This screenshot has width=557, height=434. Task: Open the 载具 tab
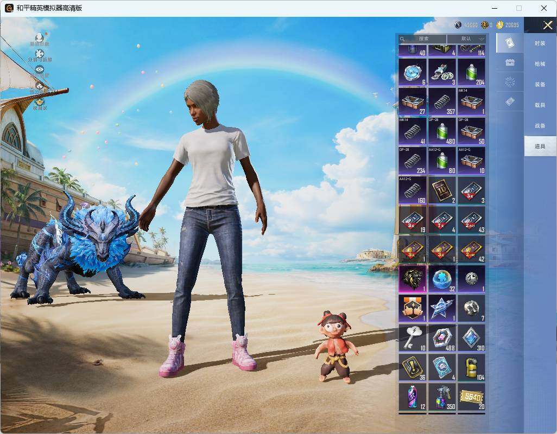point(540,105)
